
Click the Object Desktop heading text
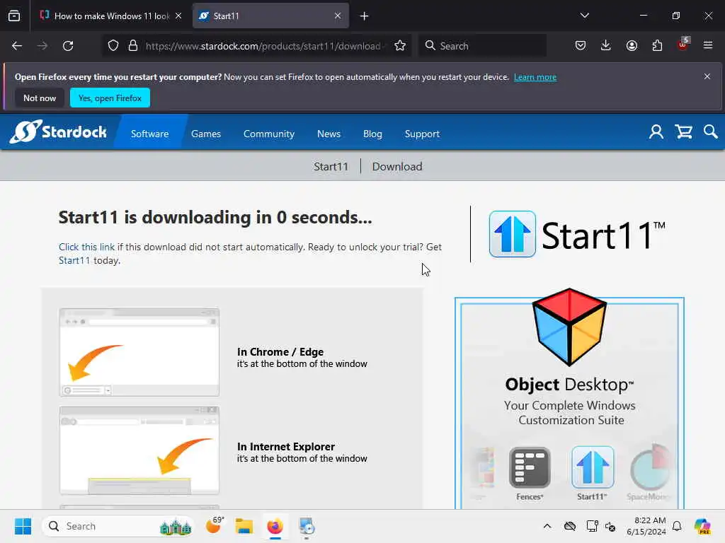pos(569,384)
